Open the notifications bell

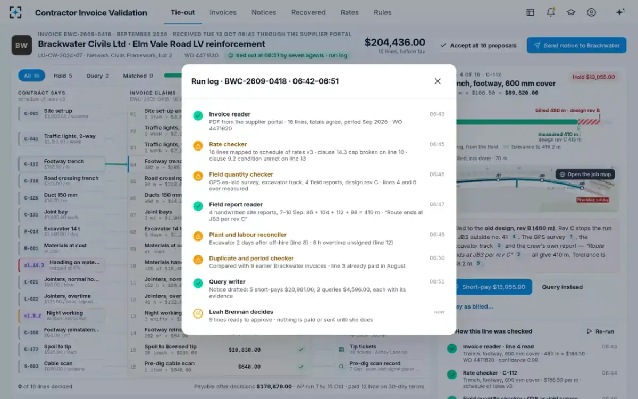(551, 12)
